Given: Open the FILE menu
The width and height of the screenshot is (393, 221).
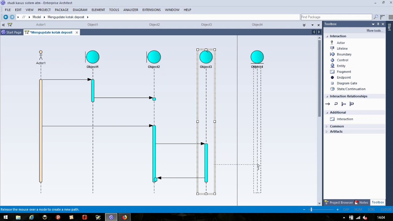Looking at the screenshot, I should [x=8, y=10].
